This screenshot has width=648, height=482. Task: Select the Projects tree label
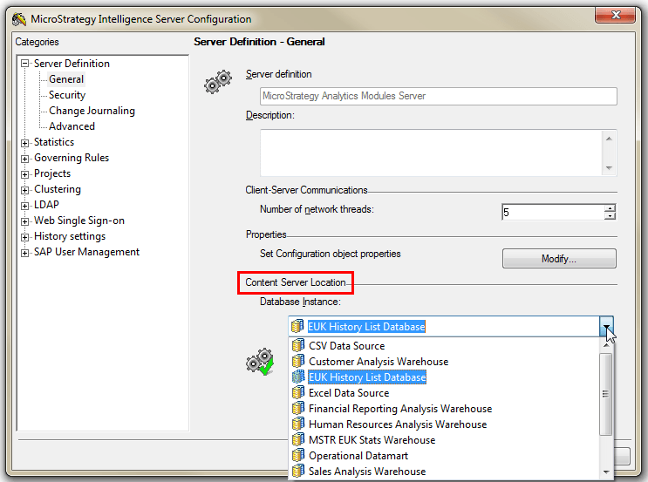tap(52, 173)
